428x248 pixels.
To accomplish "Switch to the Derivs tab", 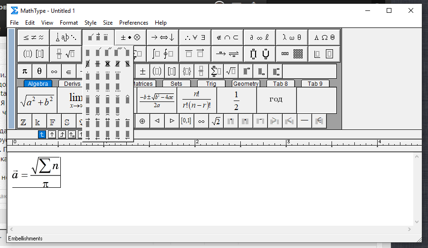I will click(x=72, y=83).
